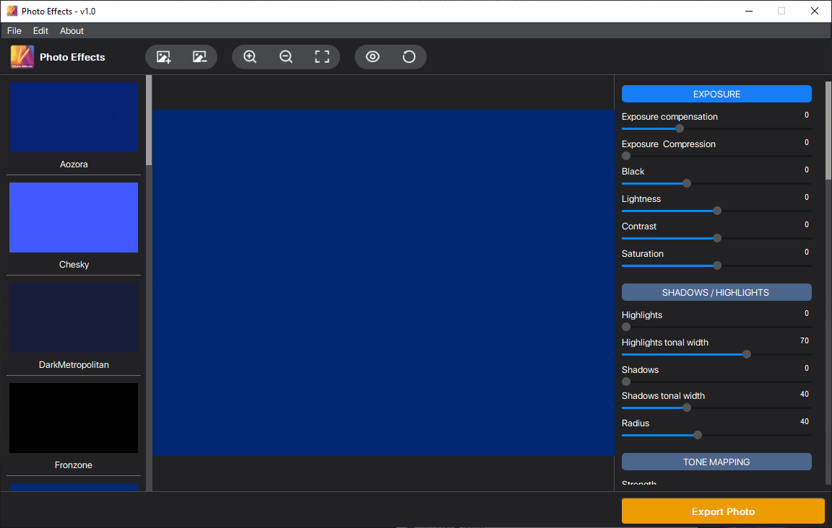Click the Highlights slider handle
This screenshot has width=832, height=528.
(x=626, y=327)
